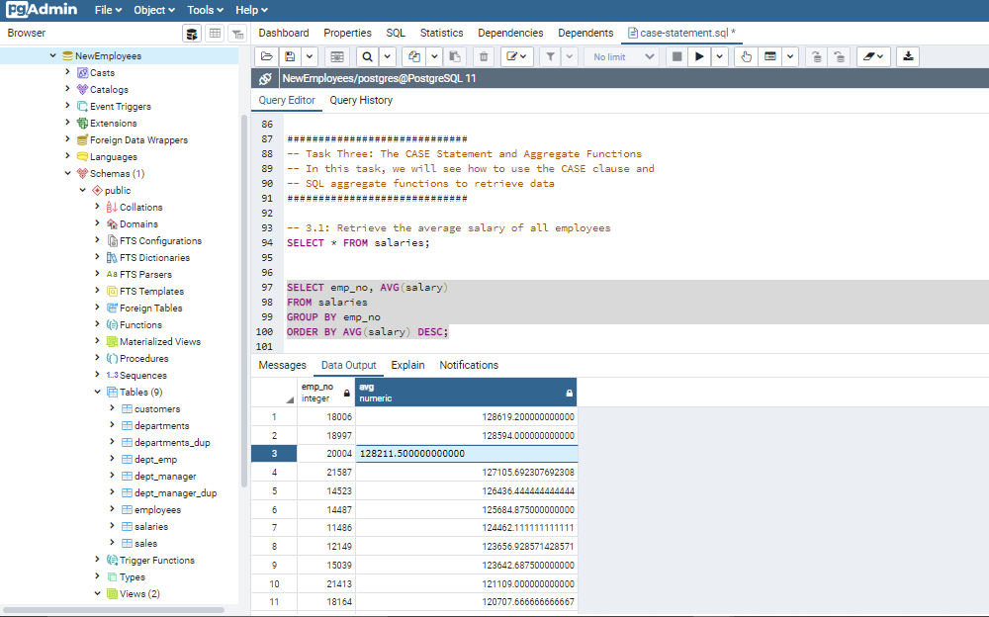The height and width of the screenshot is (617, 989).
Task: Click the Commit transaction icon
Action: coord(816,56)
